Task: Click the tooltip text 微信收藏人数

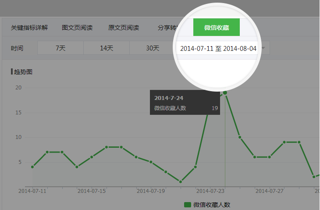Action: point(170,108)
